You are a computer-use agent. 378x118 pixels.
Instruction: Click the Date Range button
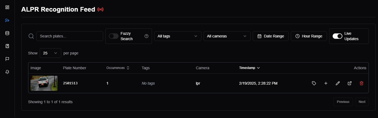pos(271,36)
